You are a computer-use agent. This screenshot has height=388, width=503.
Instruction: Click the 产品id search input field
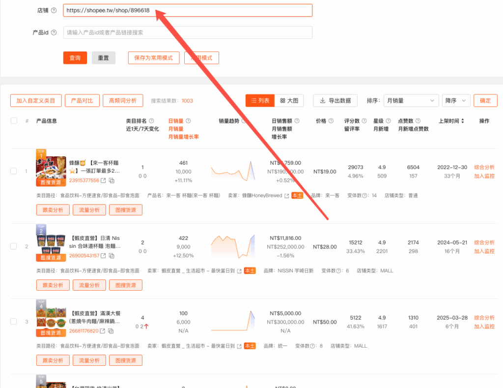coord(188,32)
